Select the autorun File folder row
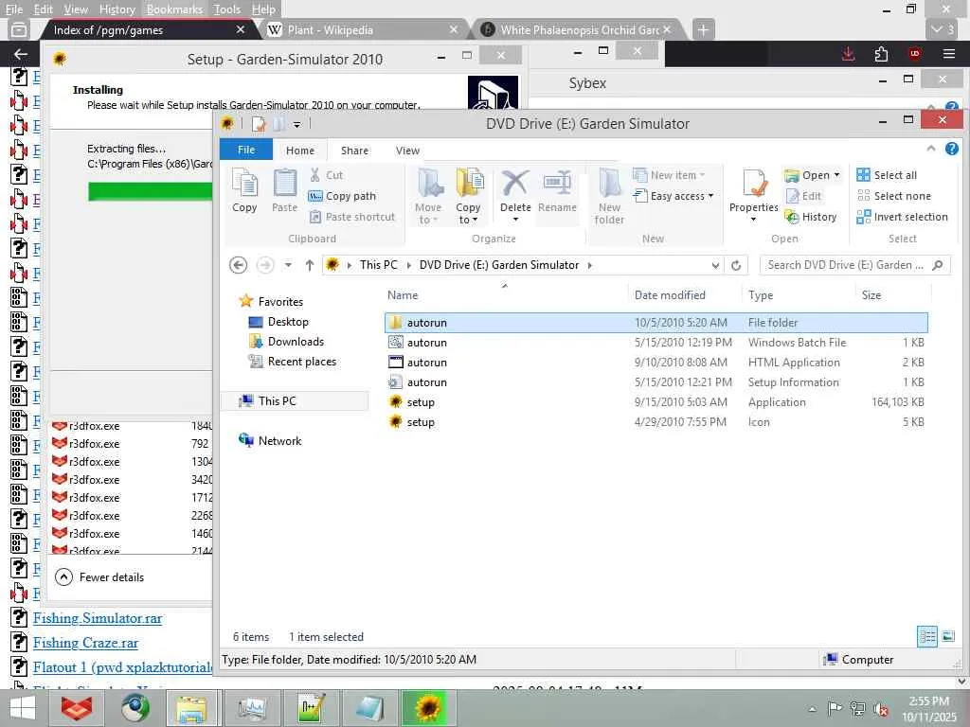The height and width of the screenshot is (727, 970). click(x=656, y=323)
